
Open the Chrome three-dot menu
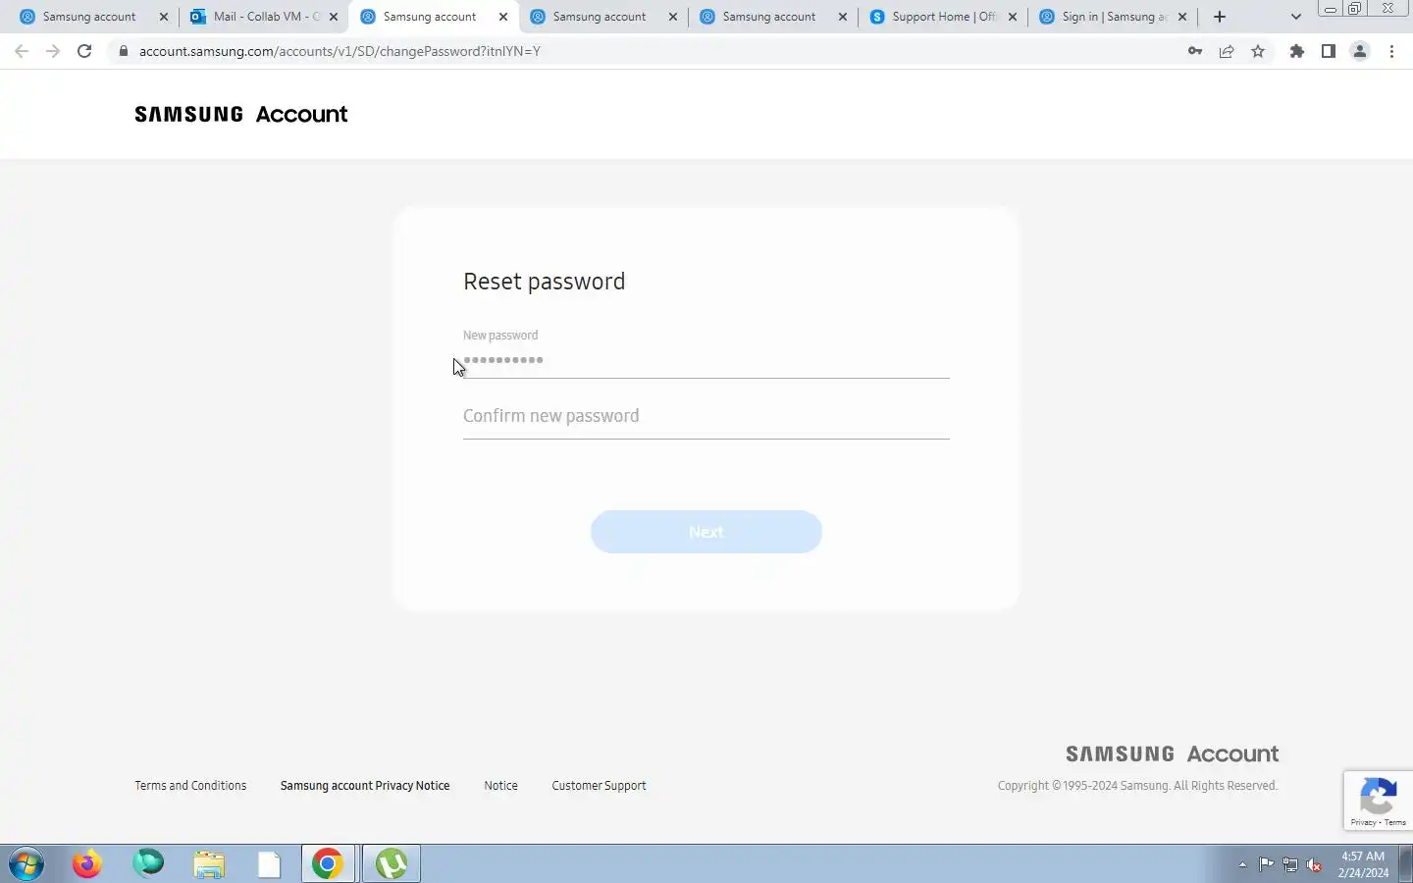pyautogui.click(x=1391, y=51)
